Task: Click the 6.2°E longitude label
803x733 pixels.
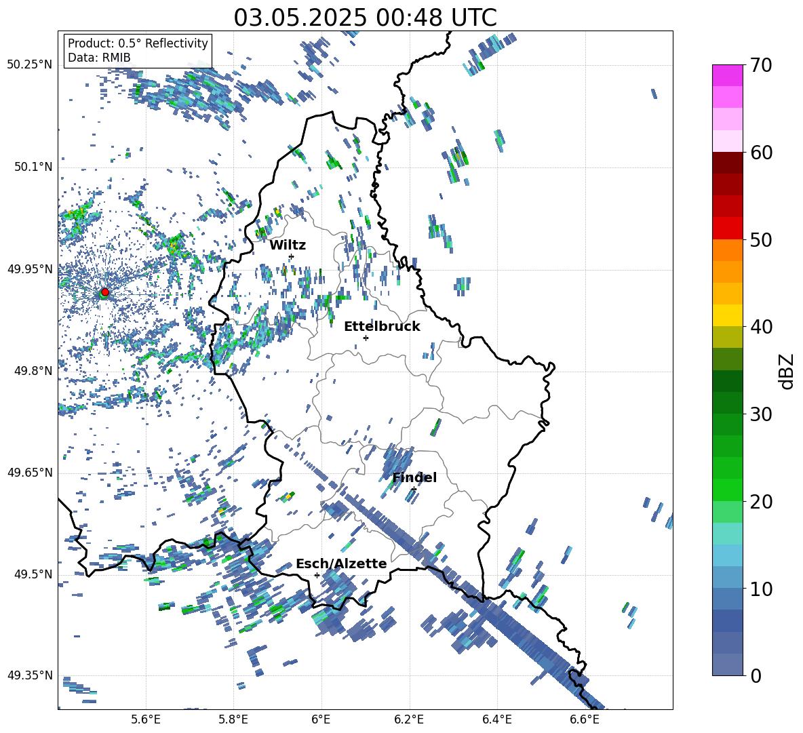Action: pyautogui.click(x=409, y=719)
